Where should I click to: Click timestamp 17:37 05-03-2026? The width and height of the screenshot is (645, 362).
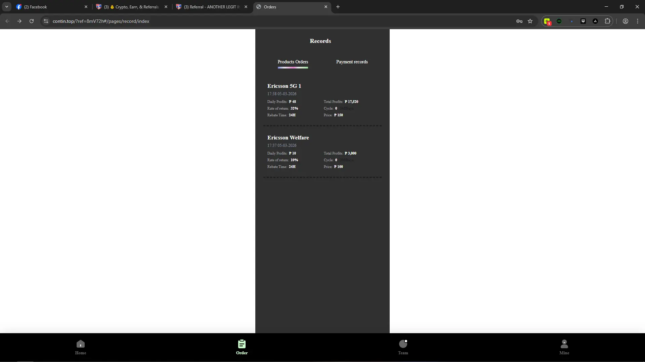pos(282,145)
